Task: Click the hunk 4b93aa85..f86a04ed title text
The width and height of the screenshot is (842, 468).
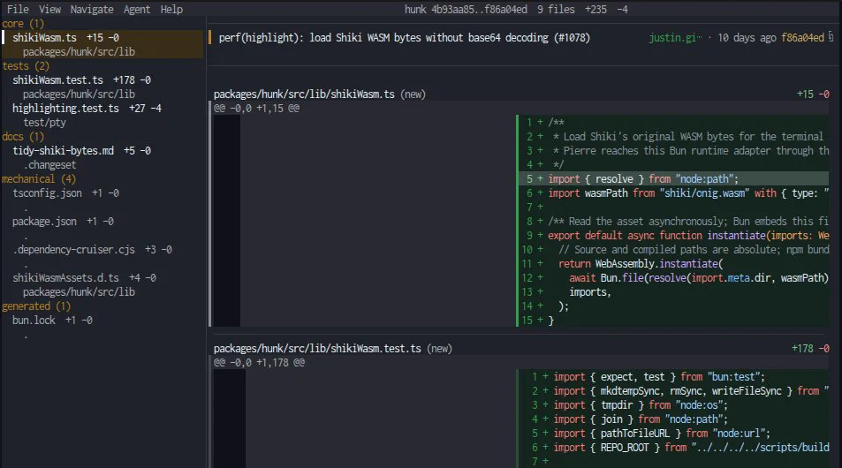Action: pos(466,9)
